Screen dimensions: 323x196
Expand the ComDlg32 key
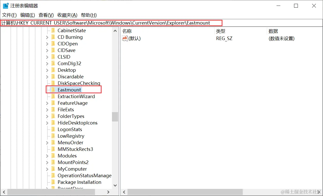pos(47,64)
